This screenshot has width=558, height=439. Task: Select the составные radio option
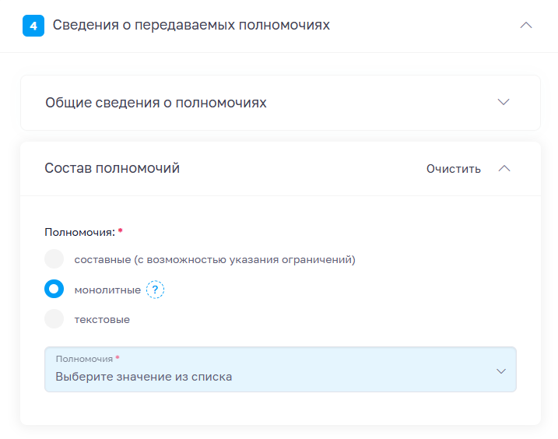54,259
